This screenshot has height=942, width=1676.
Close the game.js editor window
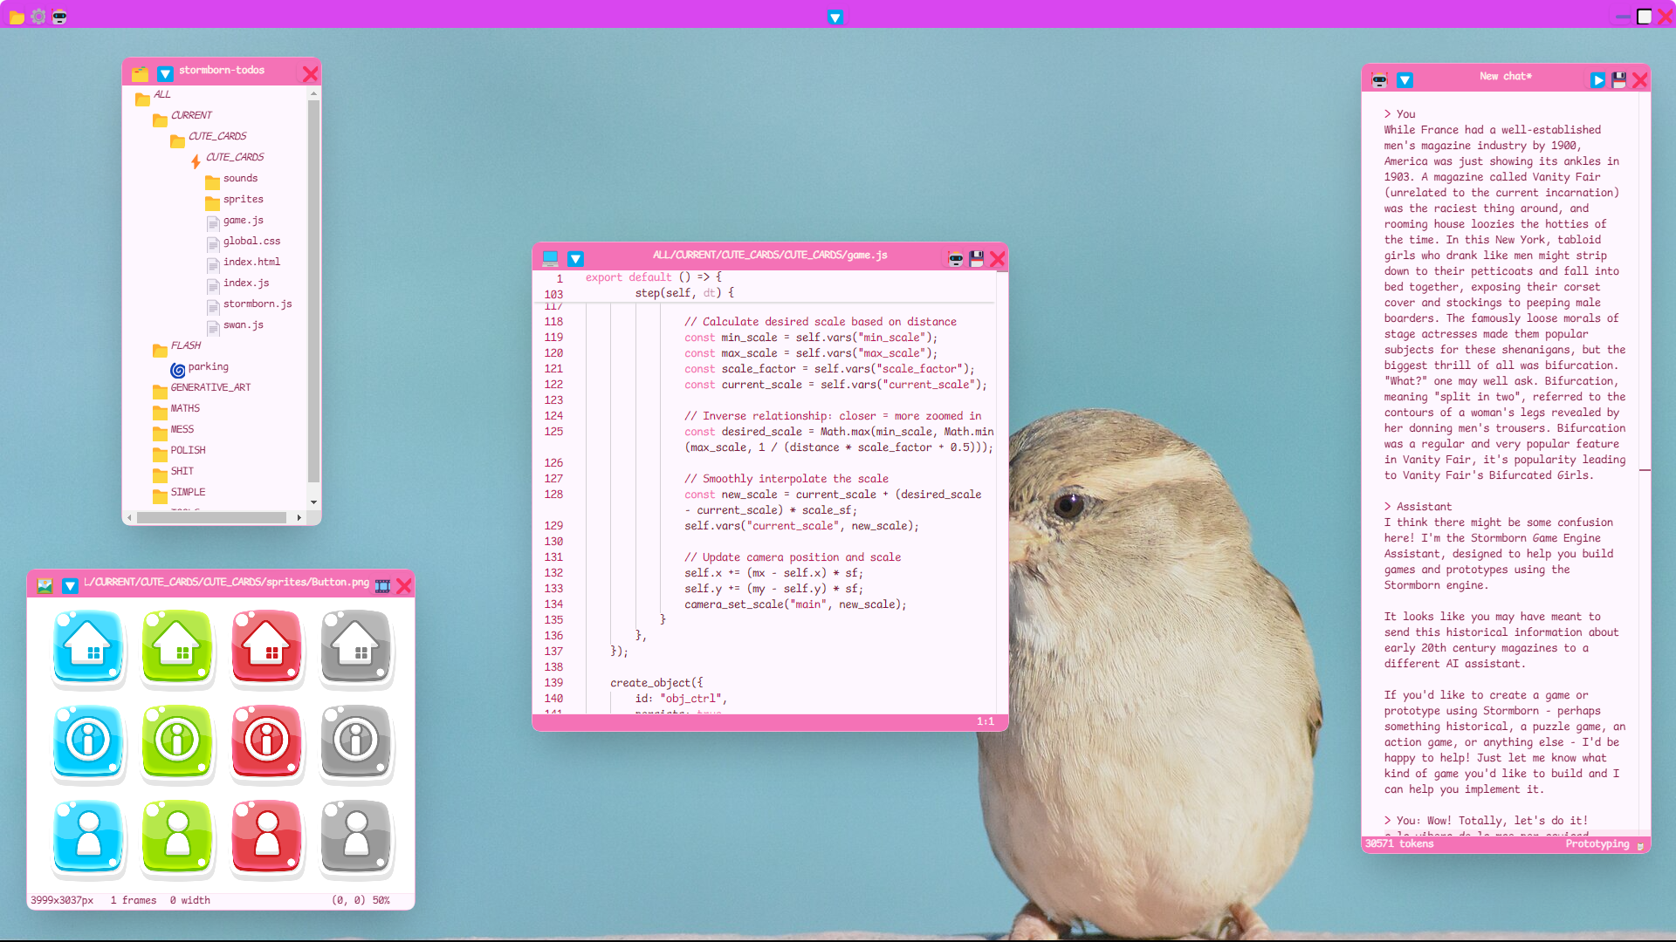[x=998, y=259]
